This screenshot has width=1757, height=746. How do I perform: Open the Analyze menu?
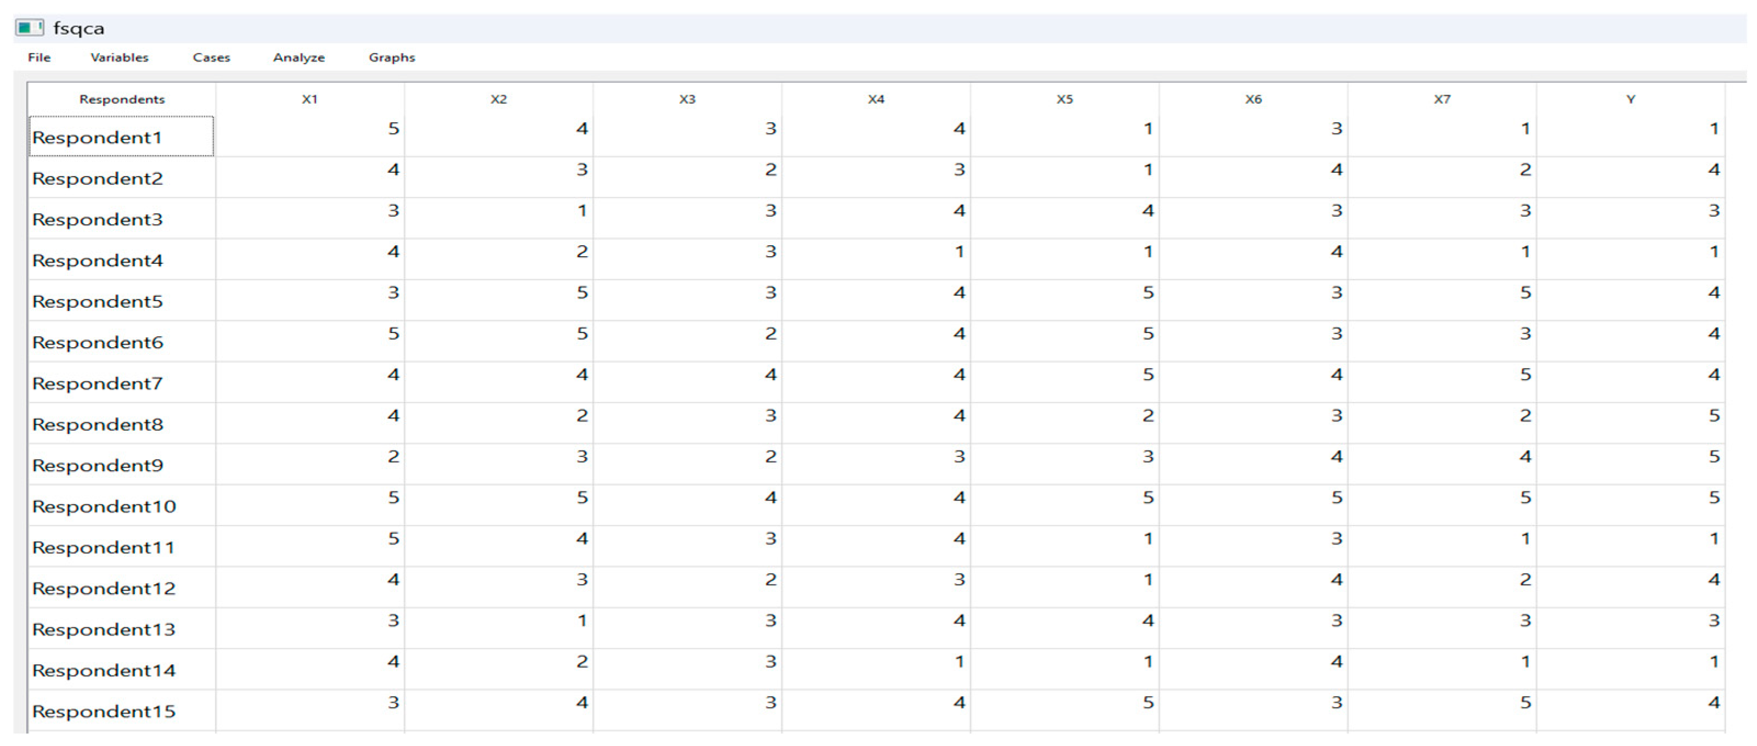coord(299,57)
